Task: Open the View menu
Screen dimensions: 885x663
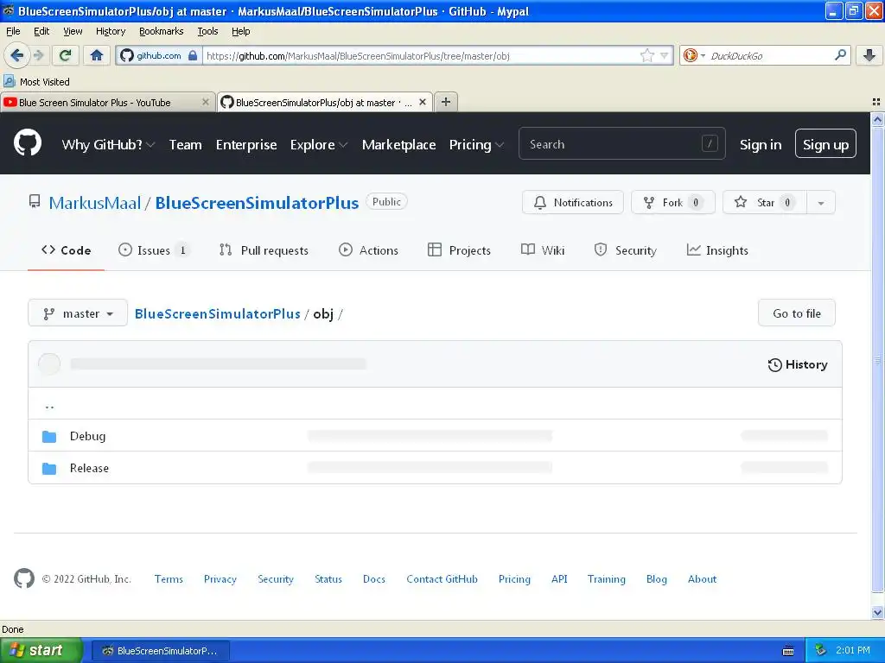Action: tap(73, 31)
